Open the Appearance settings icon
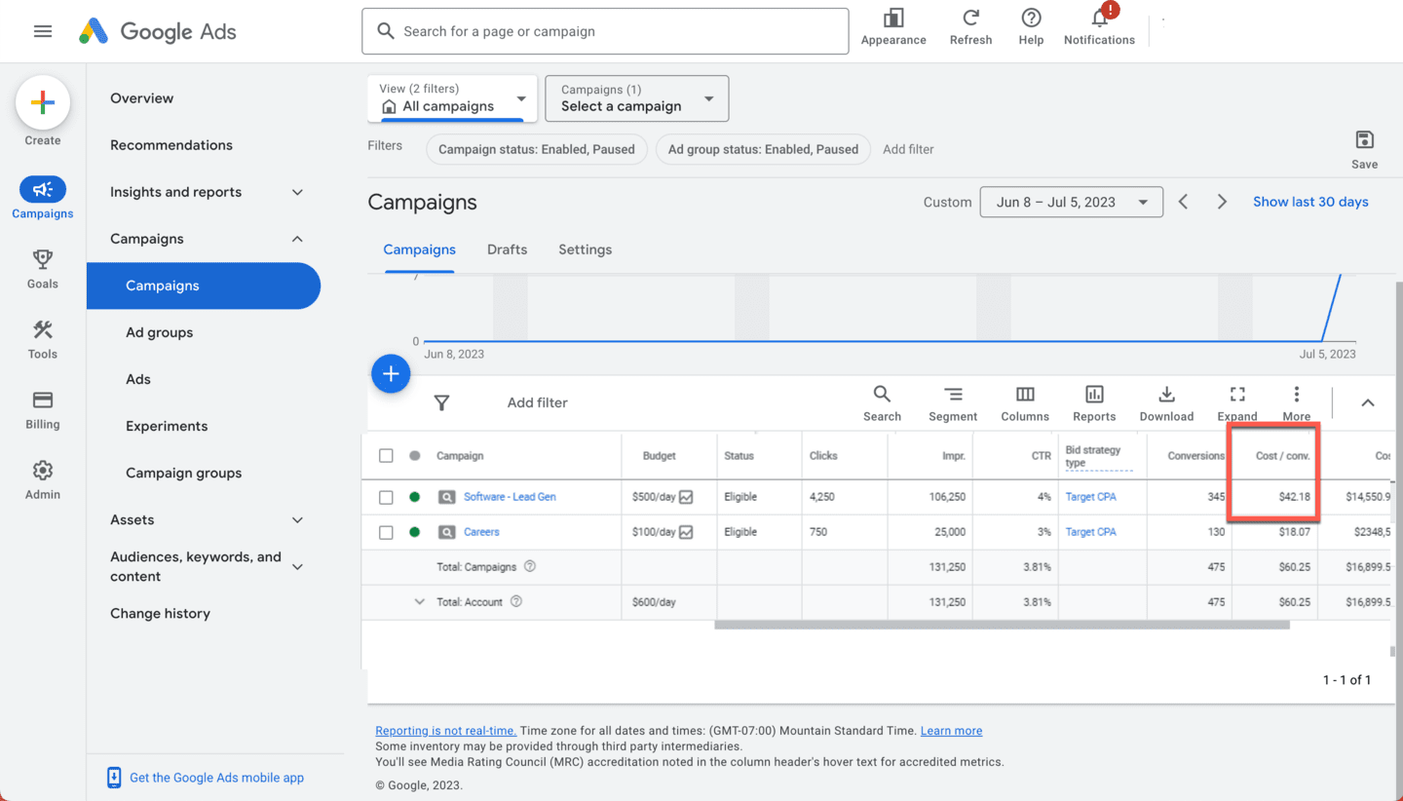 [x=893, y=26]
